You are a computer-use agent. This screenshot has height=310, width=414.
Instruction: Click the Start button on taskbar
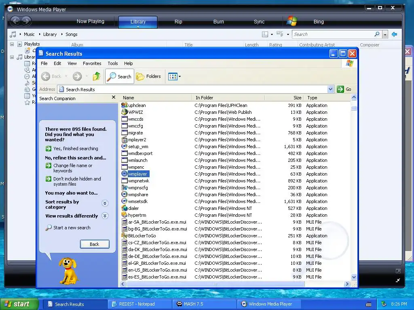click(19, 304)
